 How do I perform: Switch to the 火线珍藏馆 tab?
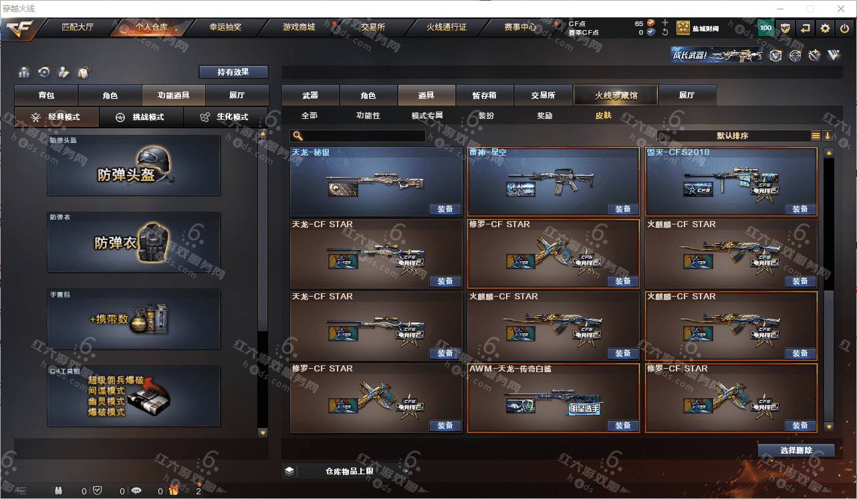point(616,96)
